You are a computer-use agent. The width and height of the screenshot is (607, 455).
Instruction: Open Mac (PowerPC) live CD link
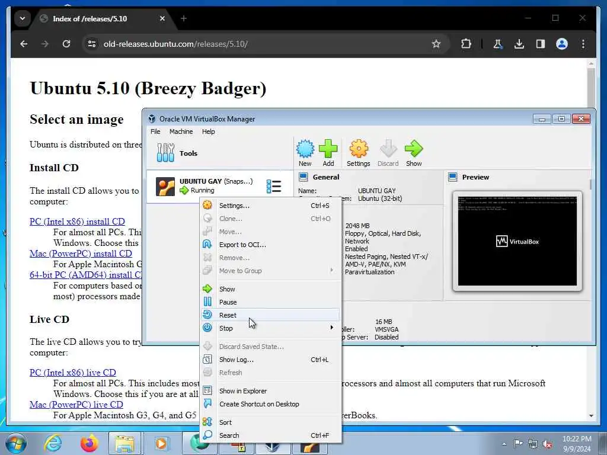76,404
